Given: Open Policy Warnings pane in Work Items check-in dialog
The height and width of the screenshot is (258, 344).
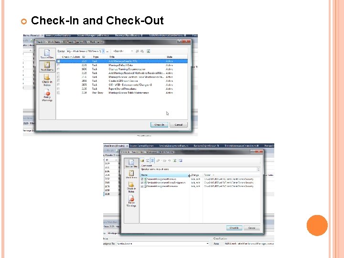Looking at the screenshot, I should pyautogui.click(x=47, y=96).
